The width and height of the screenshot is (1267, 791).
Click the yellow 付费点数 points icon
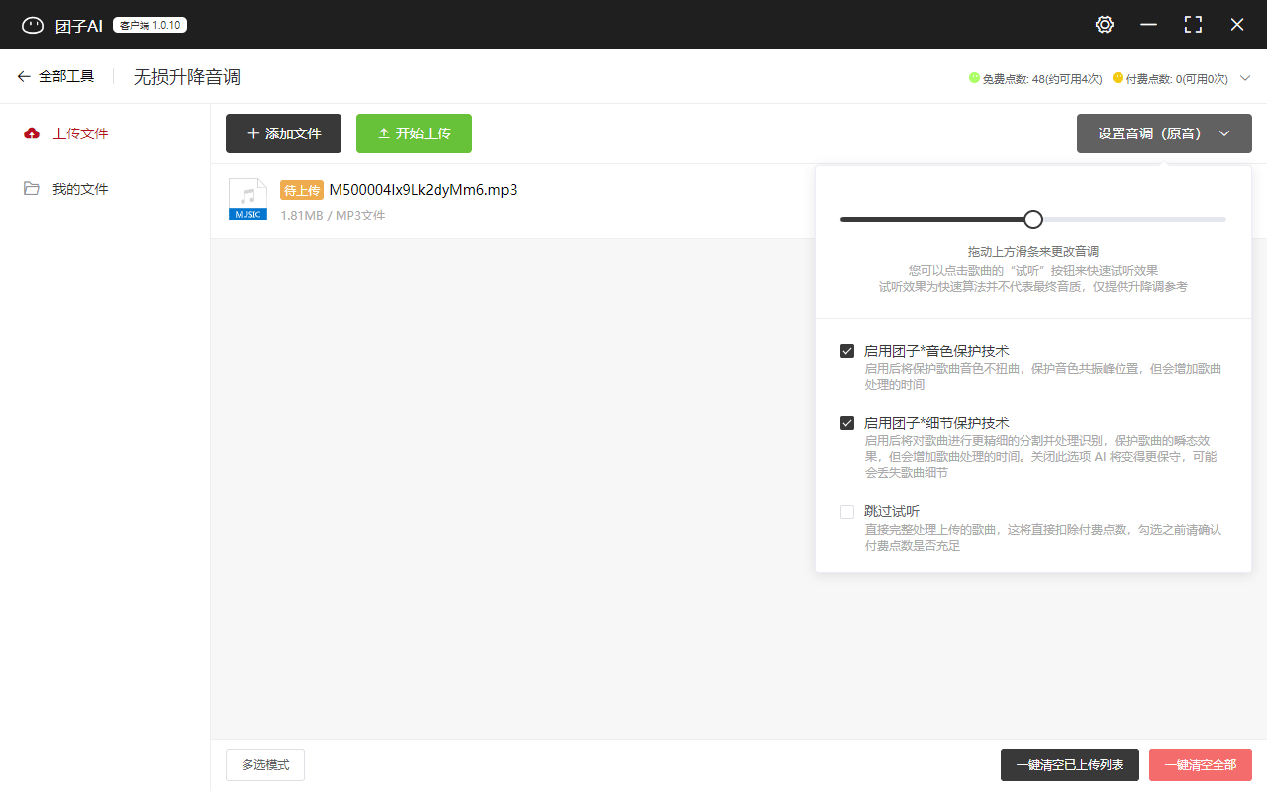(1118, 77)
